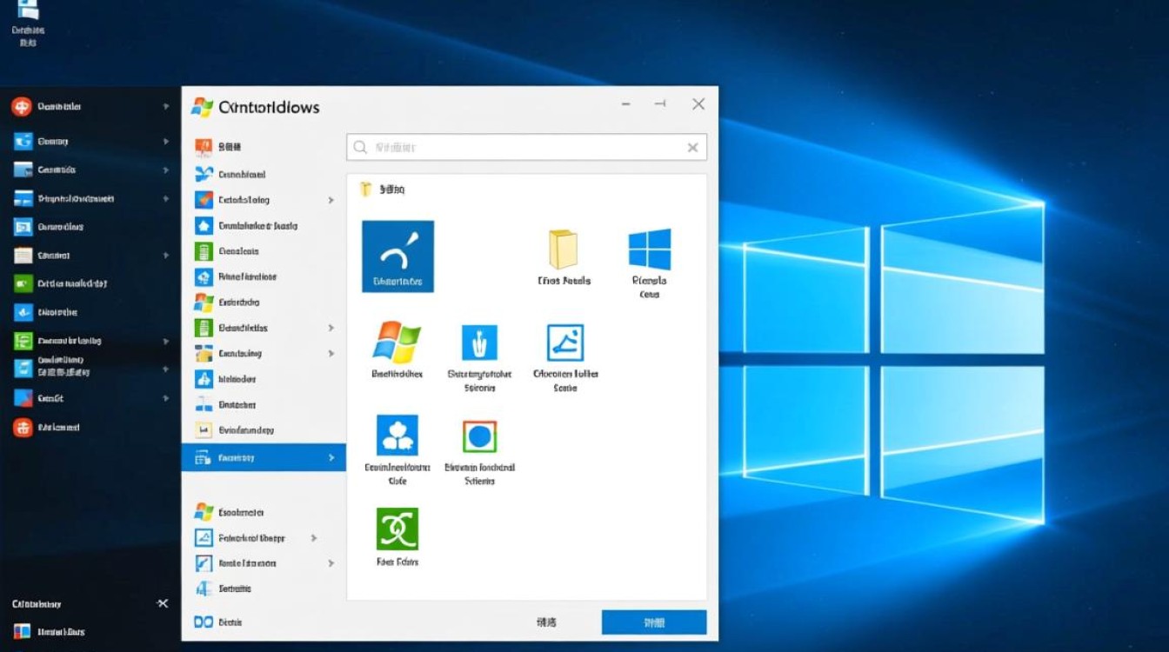
Task: Open the Start menu row with the two-line label
Action: [90, 366]
